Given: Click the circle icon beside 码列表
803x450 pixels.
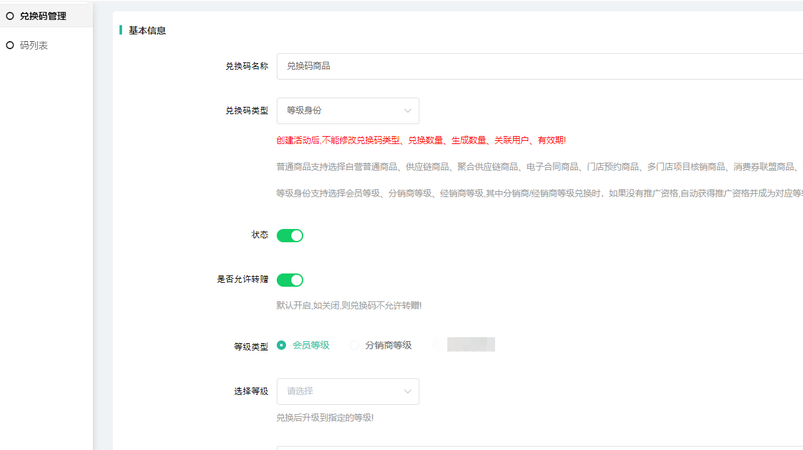Looking at the screenshot, I should [x=10, y=45].
